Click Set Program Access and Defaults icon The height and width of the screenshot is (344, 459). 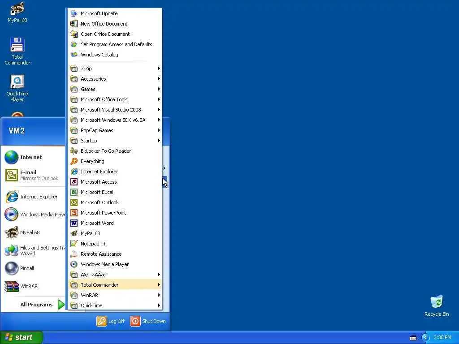pos(74,44)
